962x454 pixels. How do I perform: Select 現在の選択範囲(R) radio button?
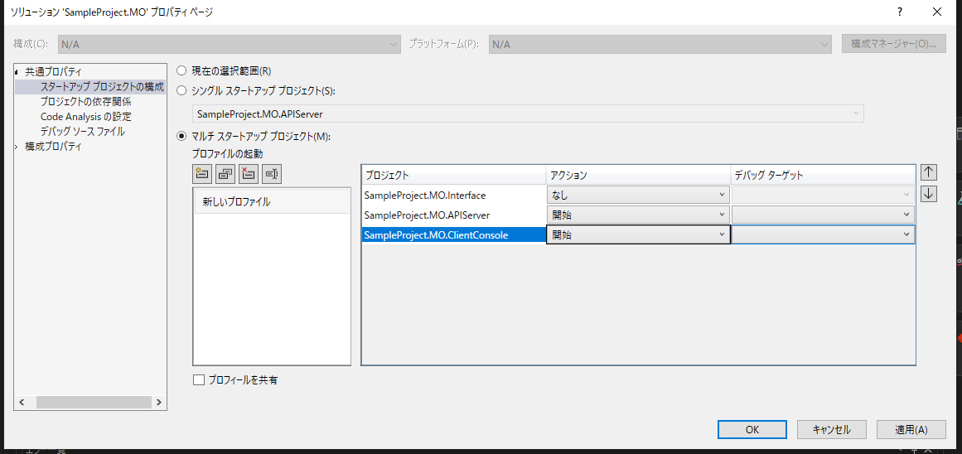pos(181,70)
